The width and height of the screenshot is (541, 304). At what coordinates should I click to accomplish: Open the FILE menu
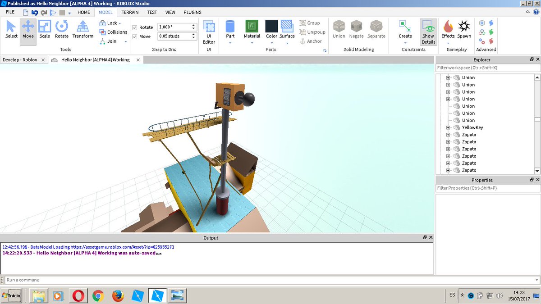click(10, 12)
